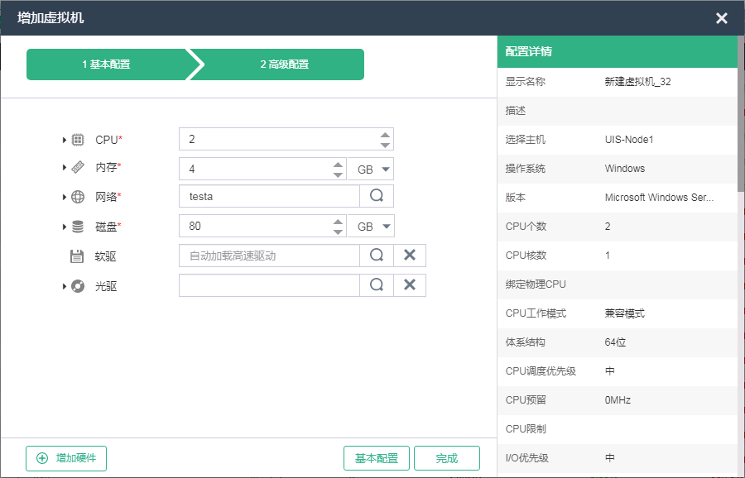Image resolution: width=745 pixels, height=478 pixels.
Task: Click the CPU chip icon
Action: 78,140
